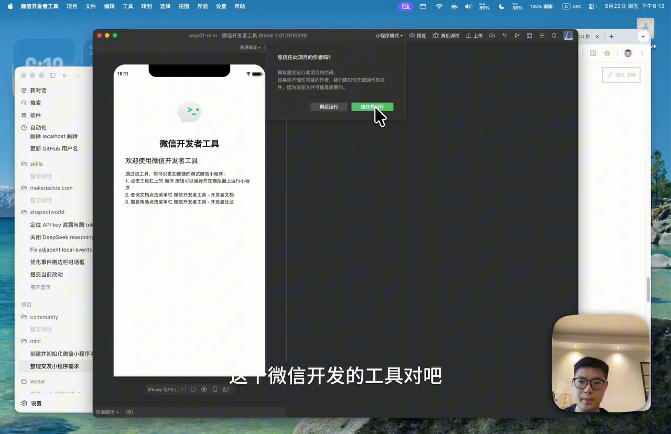This screenshot has height=434, width=671.
Task: Open the 普通编译 compile mode dropdown
Action: [x=250, y=48]
